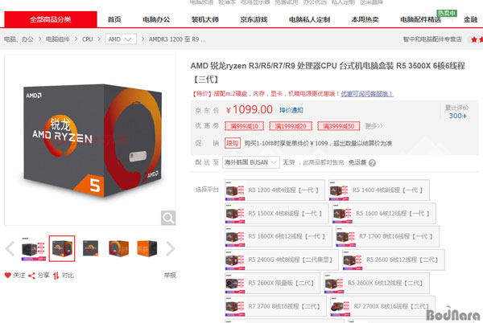Select the R3 1200 4核4线程 option
This screenshot has height=323, width=483.
(x=275, y=190)
